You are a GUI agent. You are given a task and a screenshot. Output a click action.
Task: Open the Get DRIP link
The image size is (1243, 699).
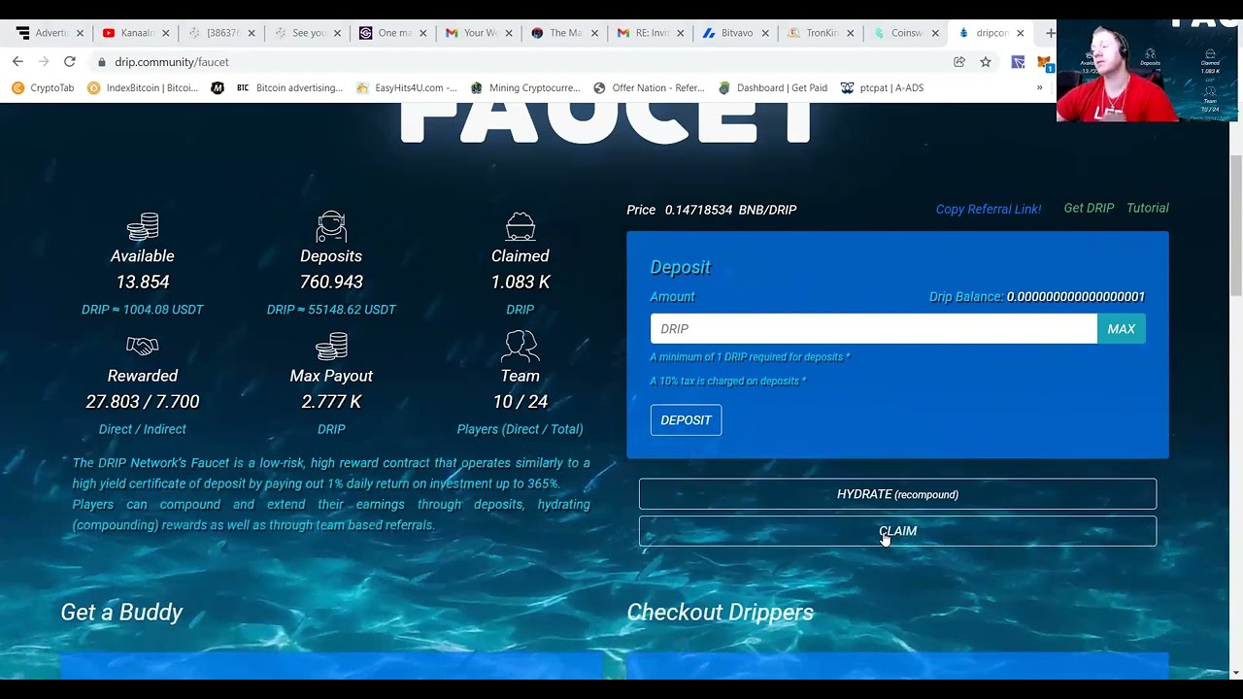pos(1089,208)
